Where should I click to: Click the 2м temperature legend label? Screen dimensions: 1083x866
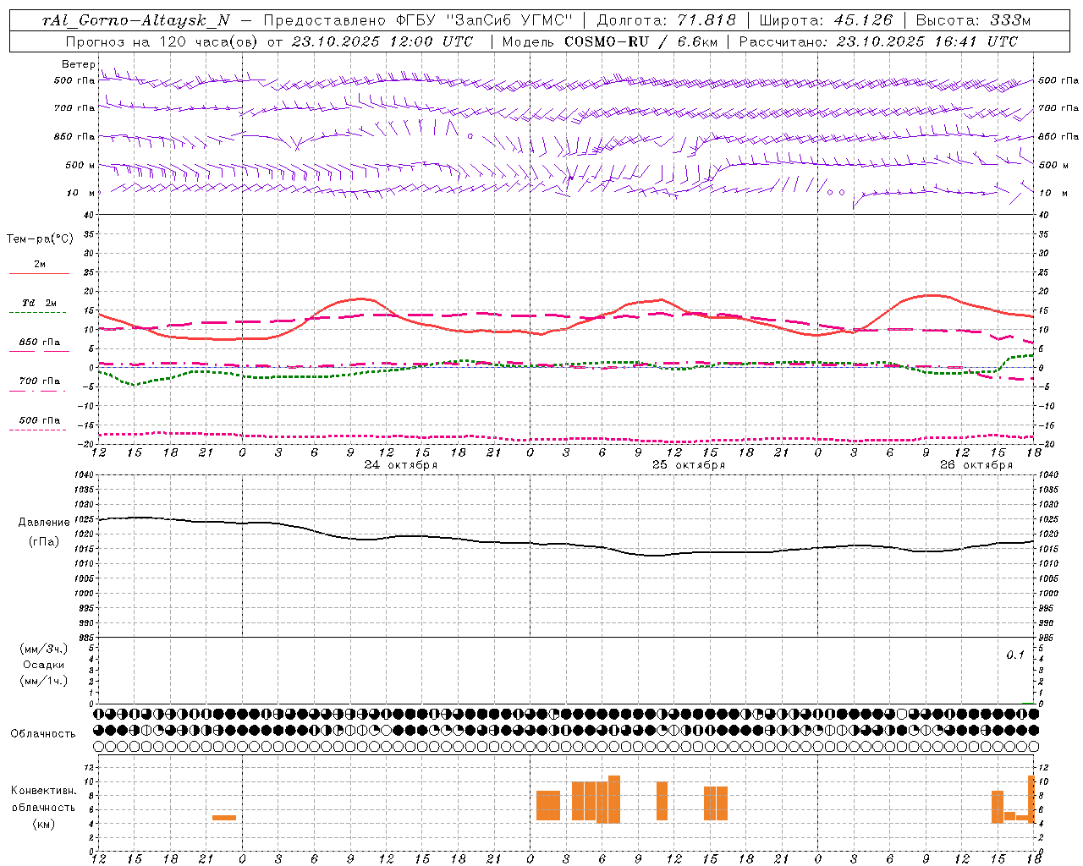(40, 264)
